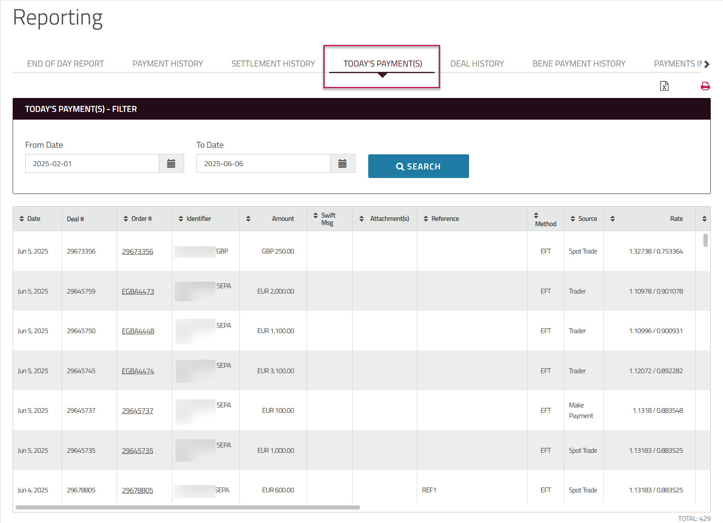Open order EGBA4473 details

click(138, 291)
